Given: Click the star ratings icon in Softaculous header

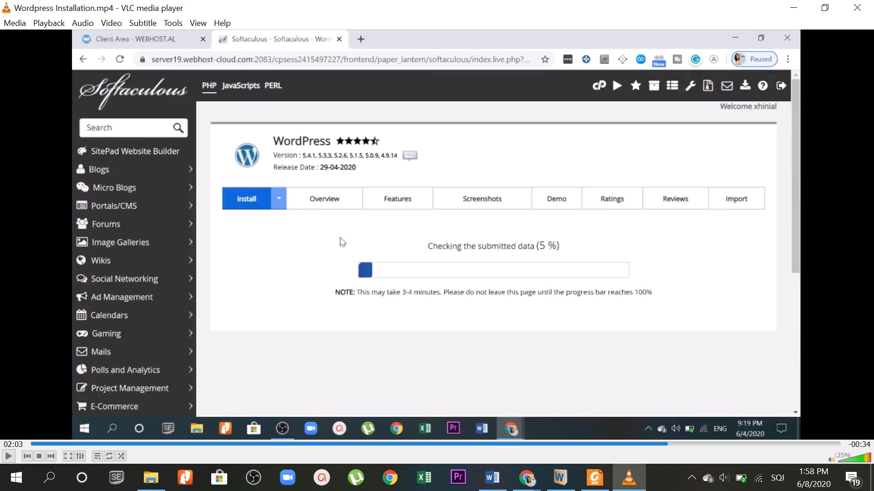Looking at the screenshot, I should click(x=636, y=85).
